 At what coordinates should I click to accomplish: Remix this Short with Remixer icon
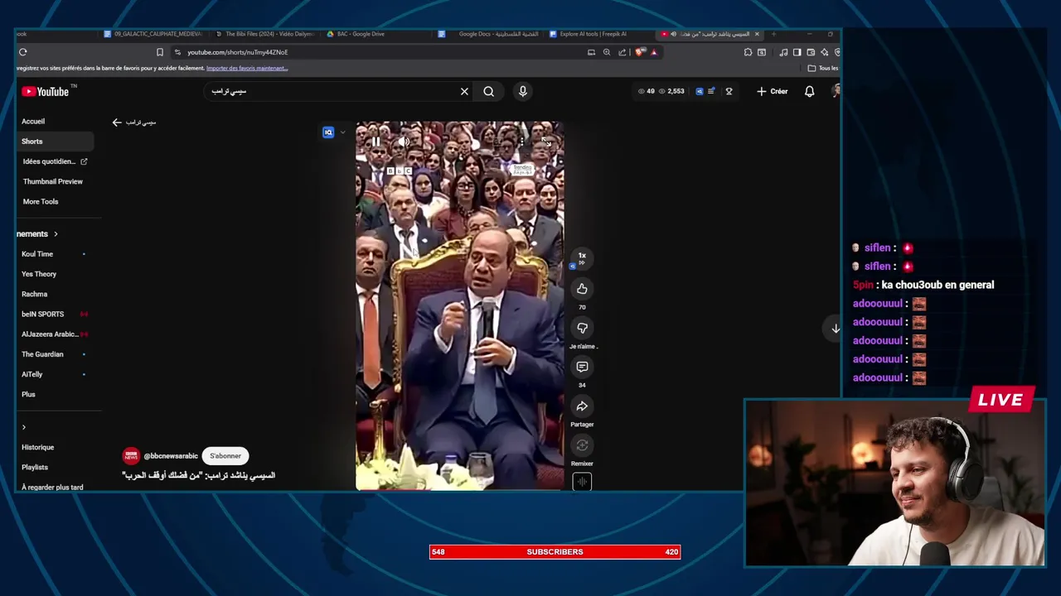pos(582,445)
